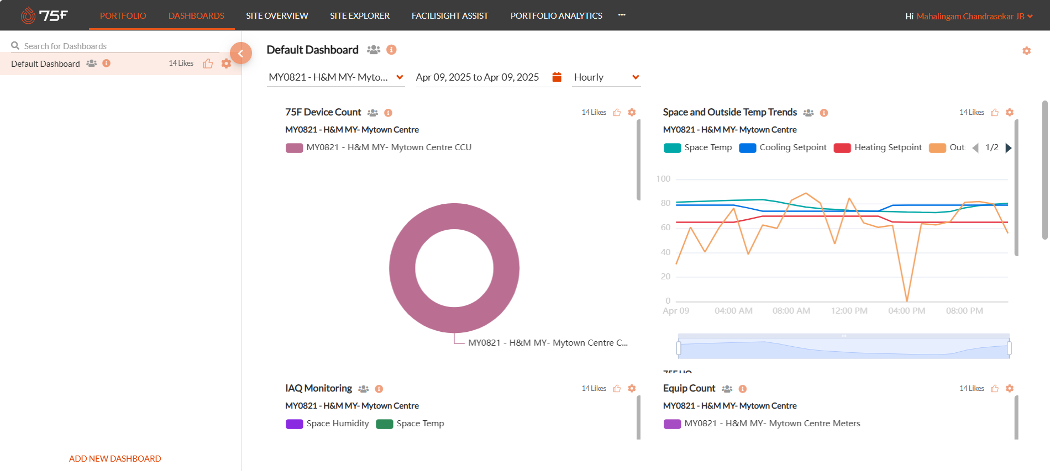Screen dimensions: 1050x471
Task: Open the Portfolio Analytics tab
Action: (556, 15)
